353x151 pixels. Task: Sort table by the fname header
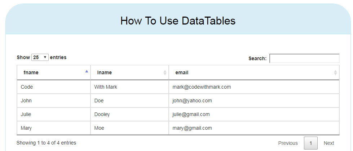[x=31, y=72]
